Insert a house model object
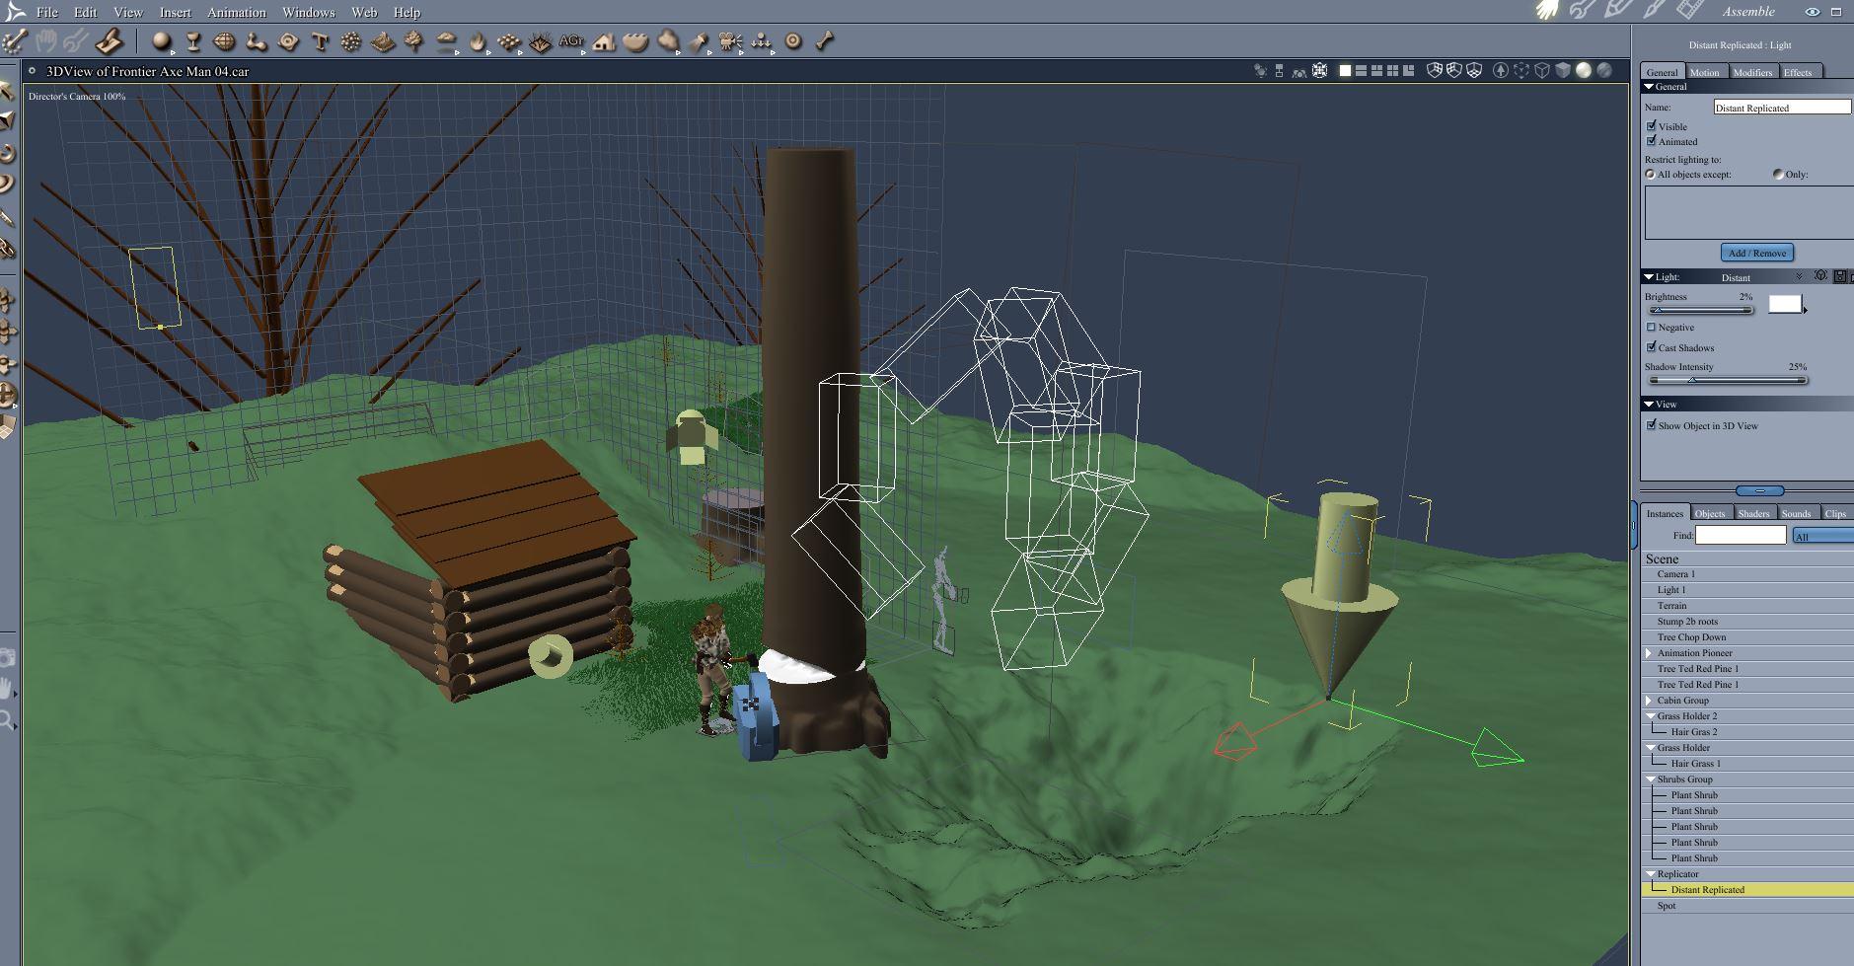Screen dimensions: 1854x966 coord(604,41)
